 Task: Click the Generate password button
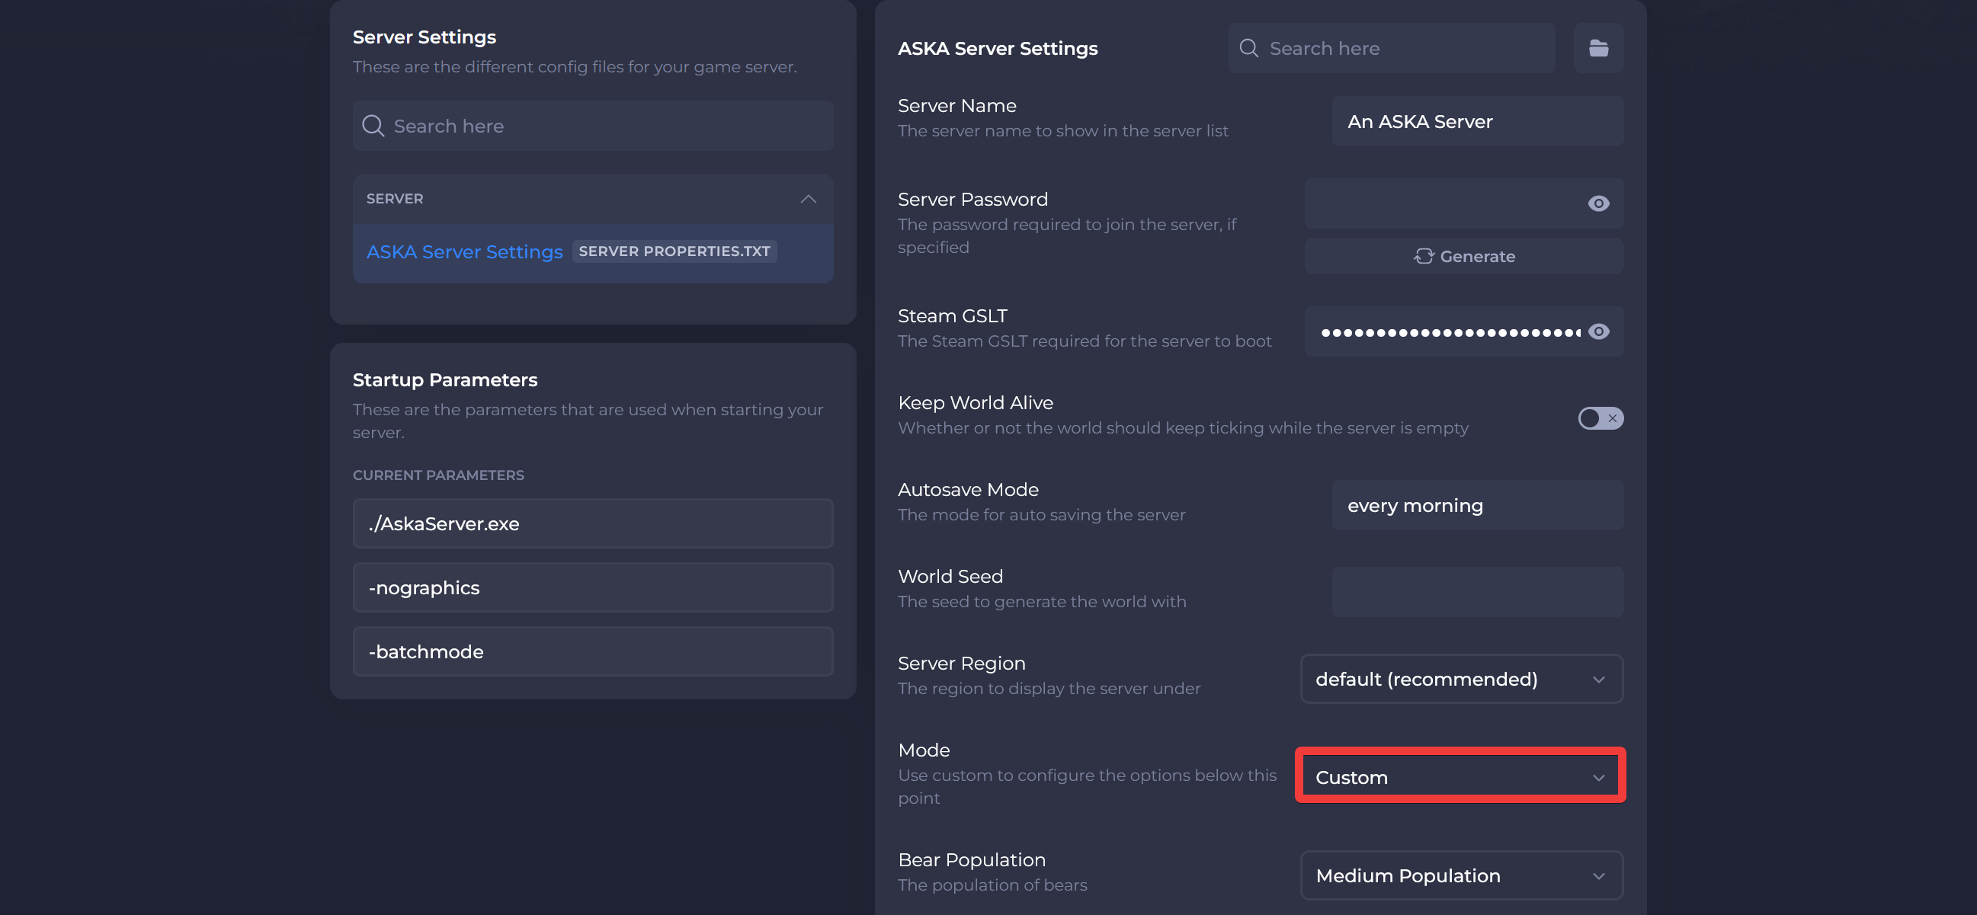click(x=1463, y=256)
